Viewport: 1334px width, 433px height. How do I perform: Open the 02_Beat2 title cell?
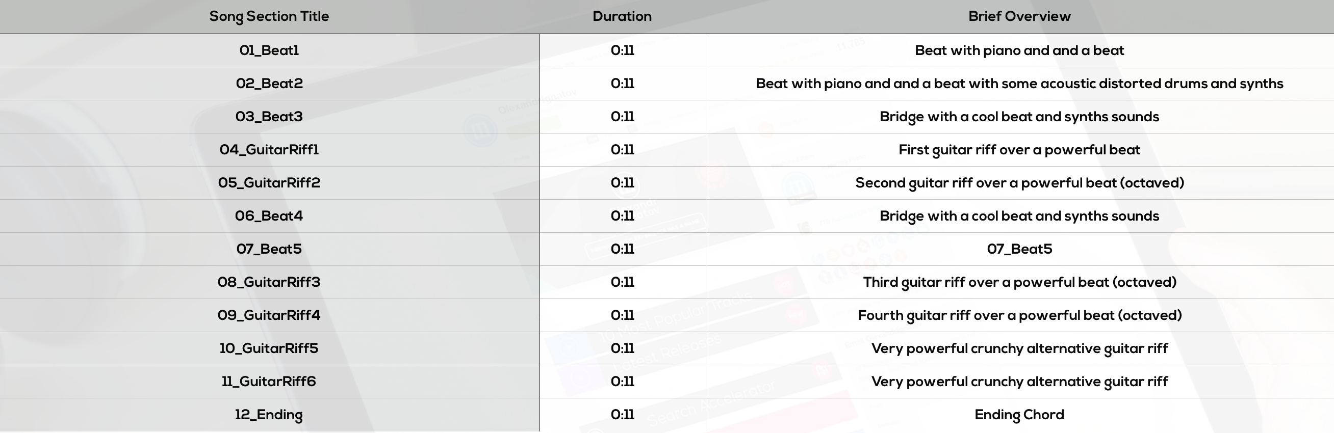tap(269, 84)
